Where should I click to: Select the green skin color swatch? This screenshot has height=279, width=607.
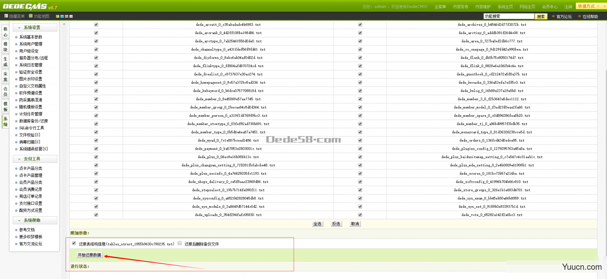click(57, 17)
